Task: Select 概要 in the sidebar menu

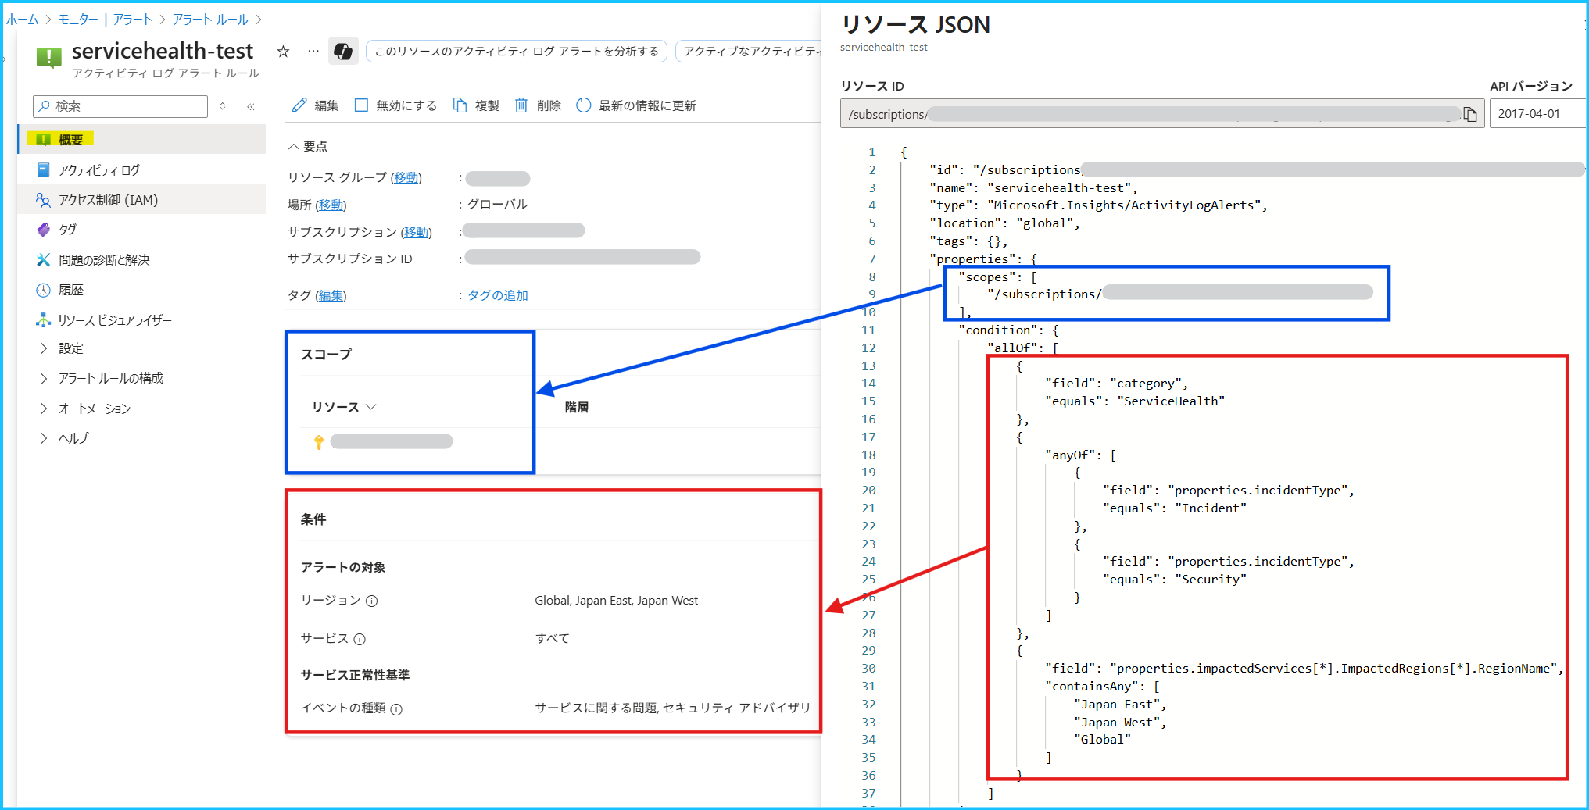Action: click(x=141, y=140)
